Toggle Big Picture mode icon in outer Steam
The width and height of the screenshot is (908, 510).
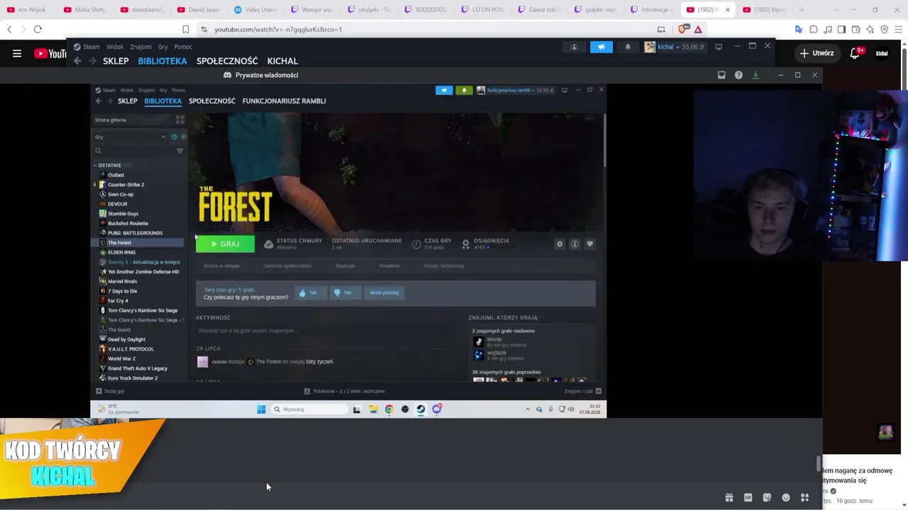click(719, 47)
